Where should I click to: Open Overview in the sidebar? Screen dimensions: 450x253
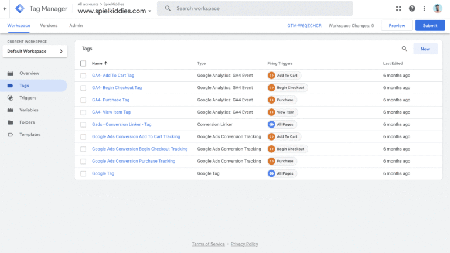pyautogui.click(x=29, y=73)
